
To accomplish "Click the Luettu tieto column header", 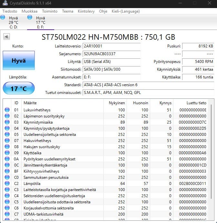I will (x=196, y=103).
